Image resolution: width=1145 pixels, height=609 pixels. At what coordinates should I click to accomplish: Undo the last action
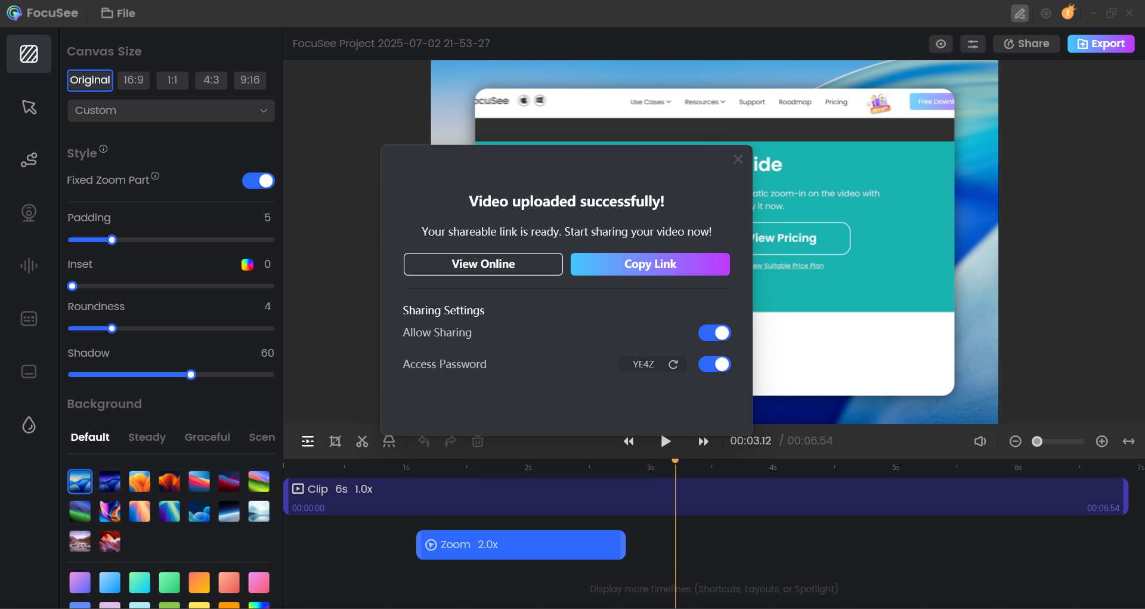423,441
